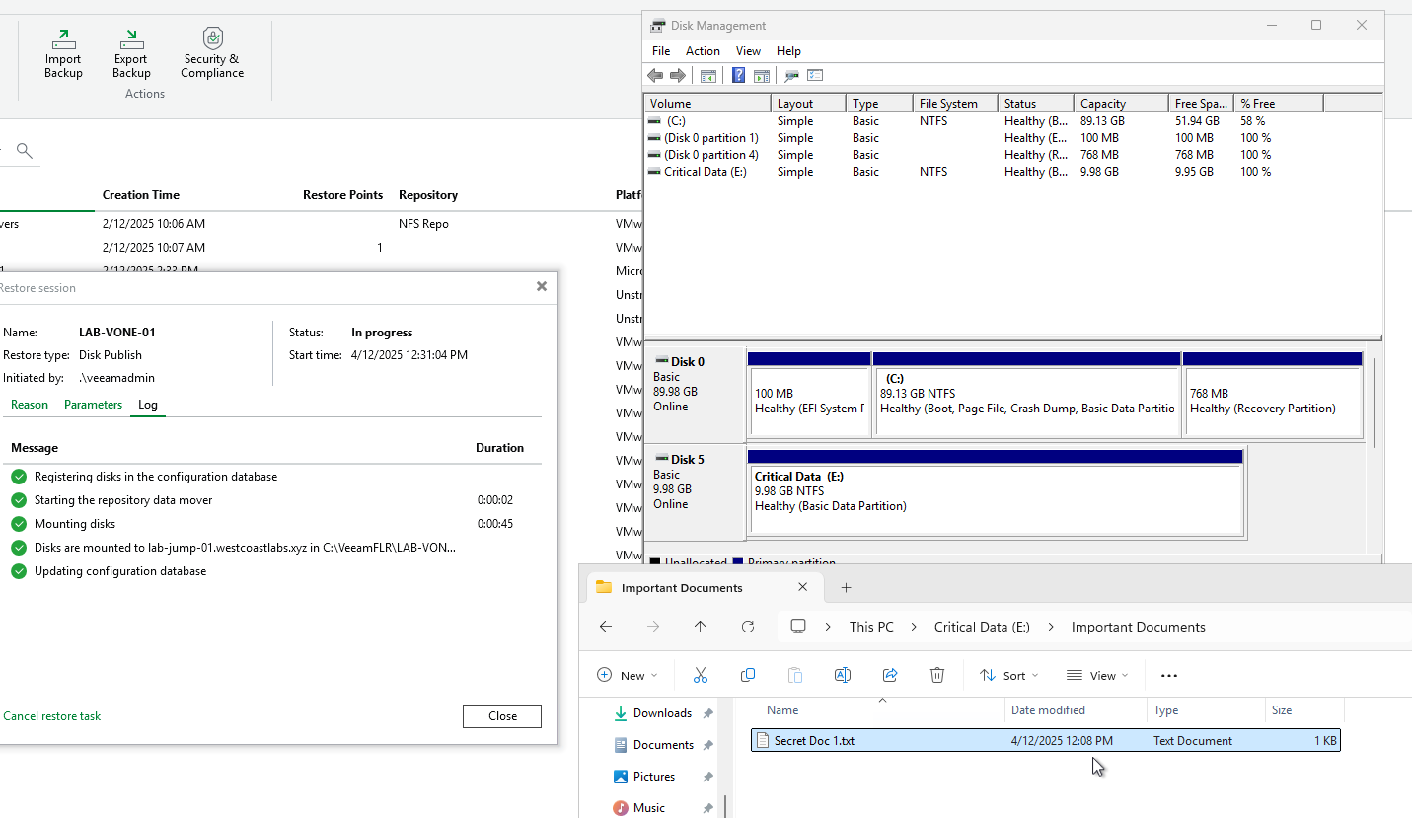Click the Help icon in Disk Management toolbar

point(738,76)
